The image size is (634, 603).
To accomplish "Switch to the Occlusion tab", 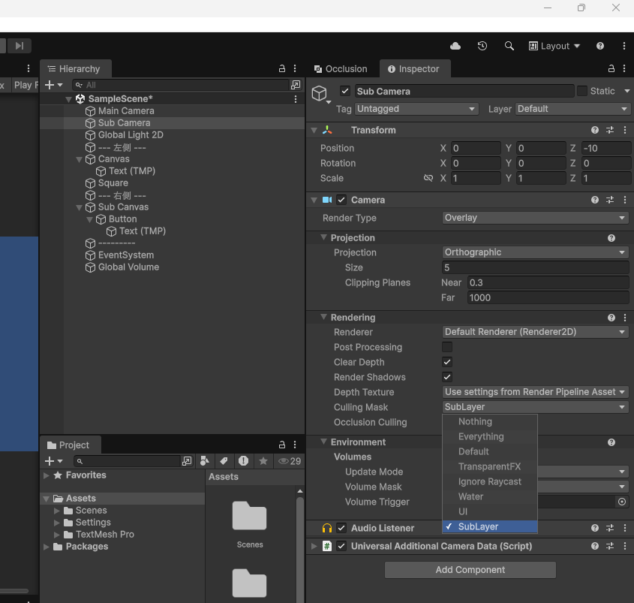I will coord(341,69).
